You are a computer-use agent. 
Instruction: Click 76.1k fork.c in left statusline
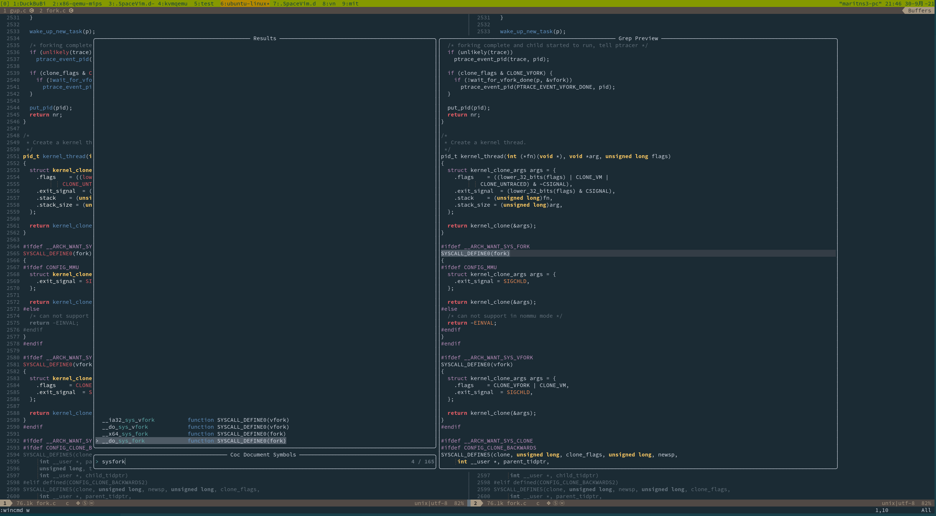(36, 503)
